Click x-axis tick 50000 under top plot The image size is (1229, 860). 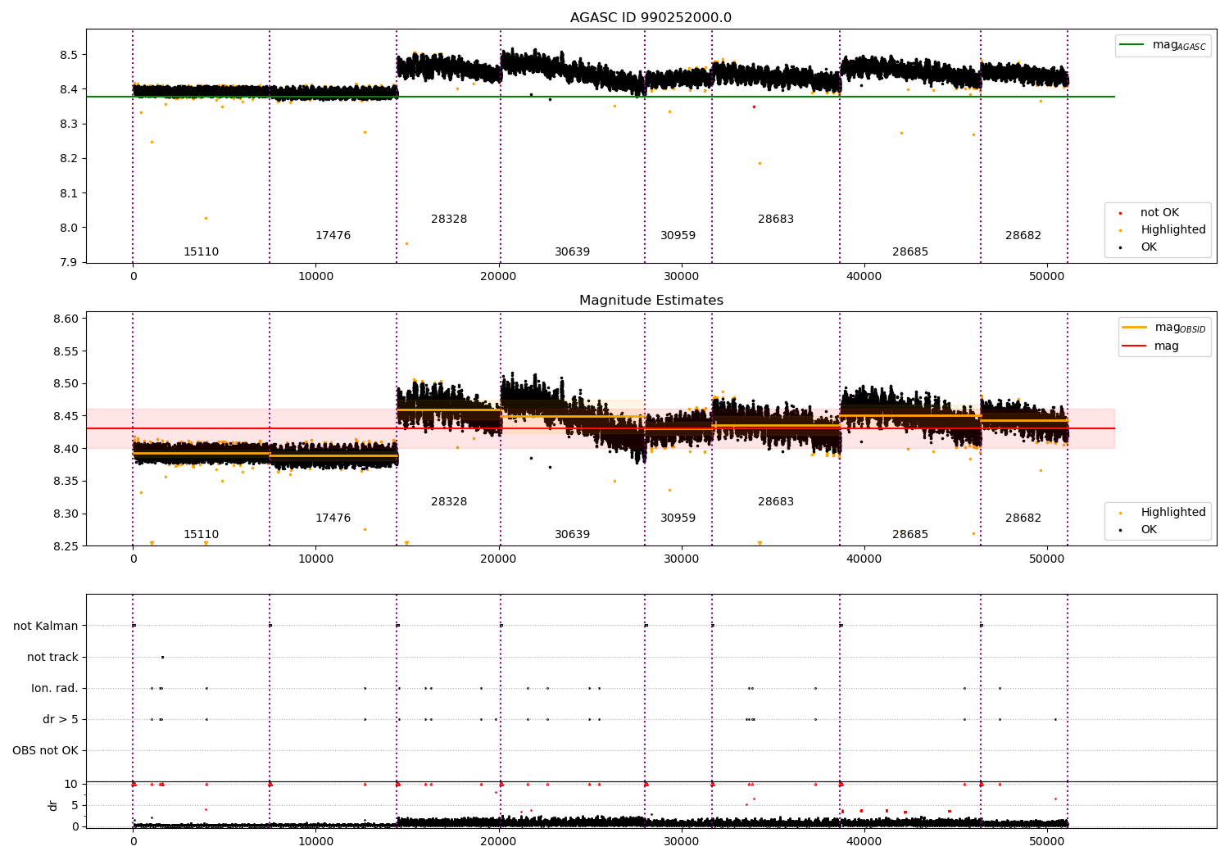(x=1046, y=277)
